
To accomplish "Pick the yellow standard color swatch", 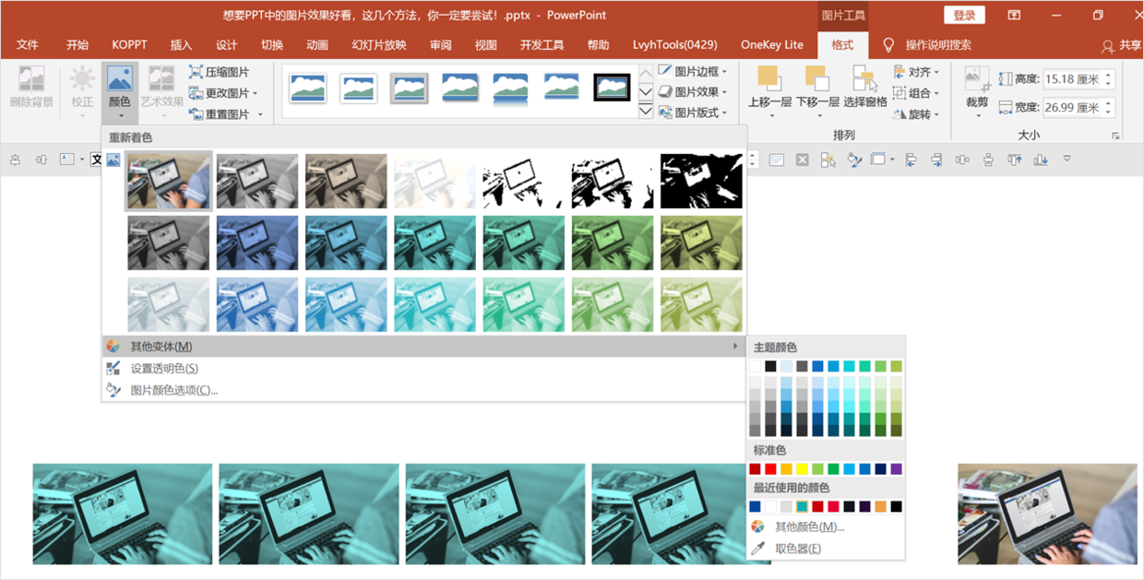I will pos(802,469).
